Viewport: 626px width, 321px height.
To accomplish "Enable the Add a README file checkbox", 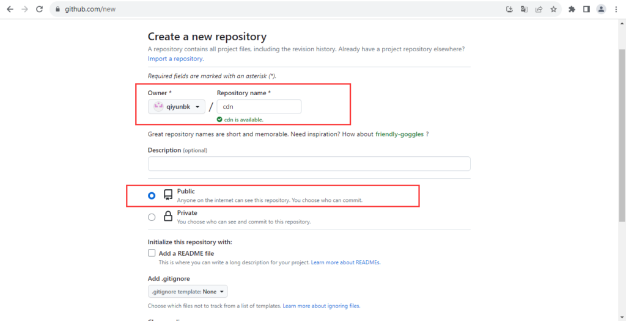I will (152, 253).
